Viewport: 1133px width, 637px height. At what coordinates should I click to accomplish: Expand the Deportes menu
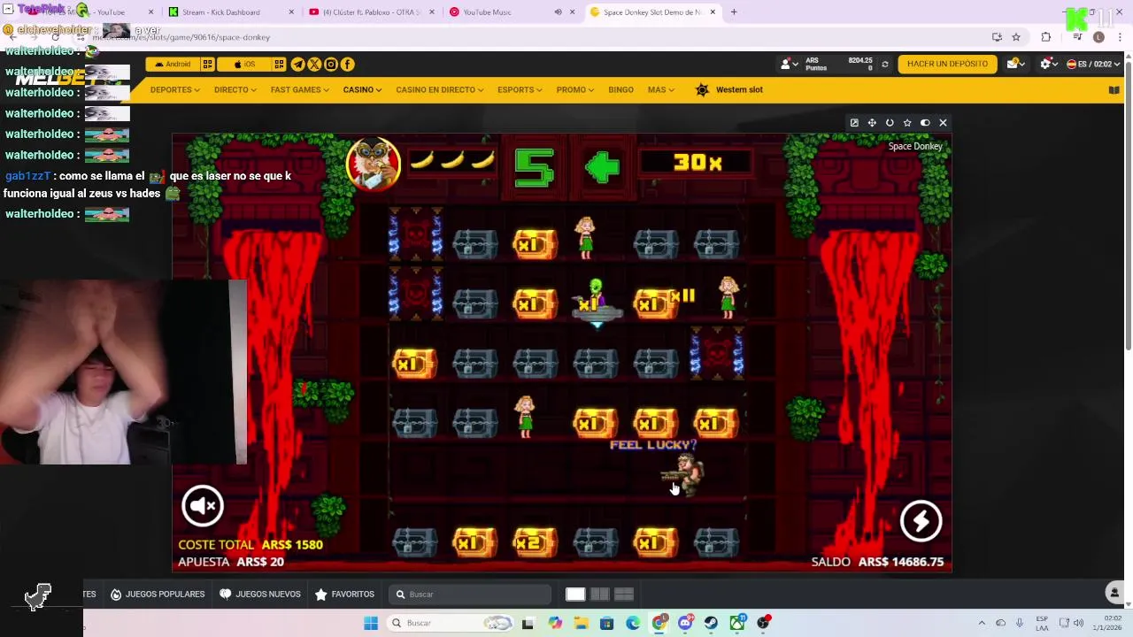coord(174,89)
